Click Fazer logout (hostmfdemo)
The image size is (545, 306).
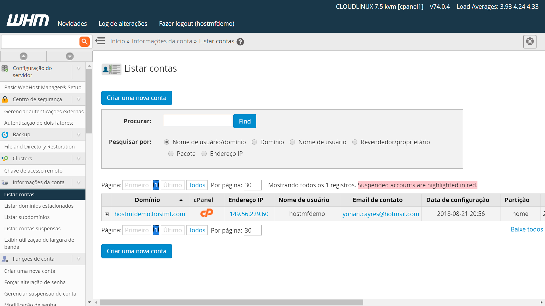[x=197, y=24]
